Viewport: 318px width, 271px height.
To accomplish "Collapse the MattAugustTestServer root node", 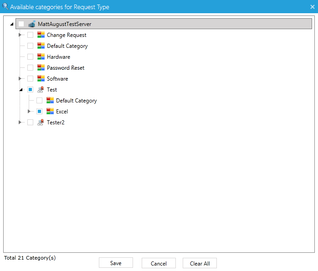I will pos(12,24).
